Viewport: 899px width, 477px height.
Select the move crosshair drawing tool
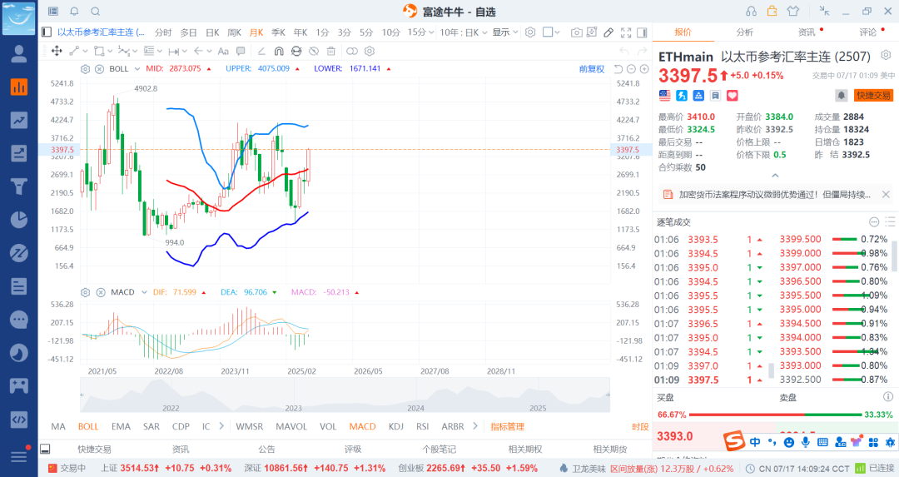57,51
